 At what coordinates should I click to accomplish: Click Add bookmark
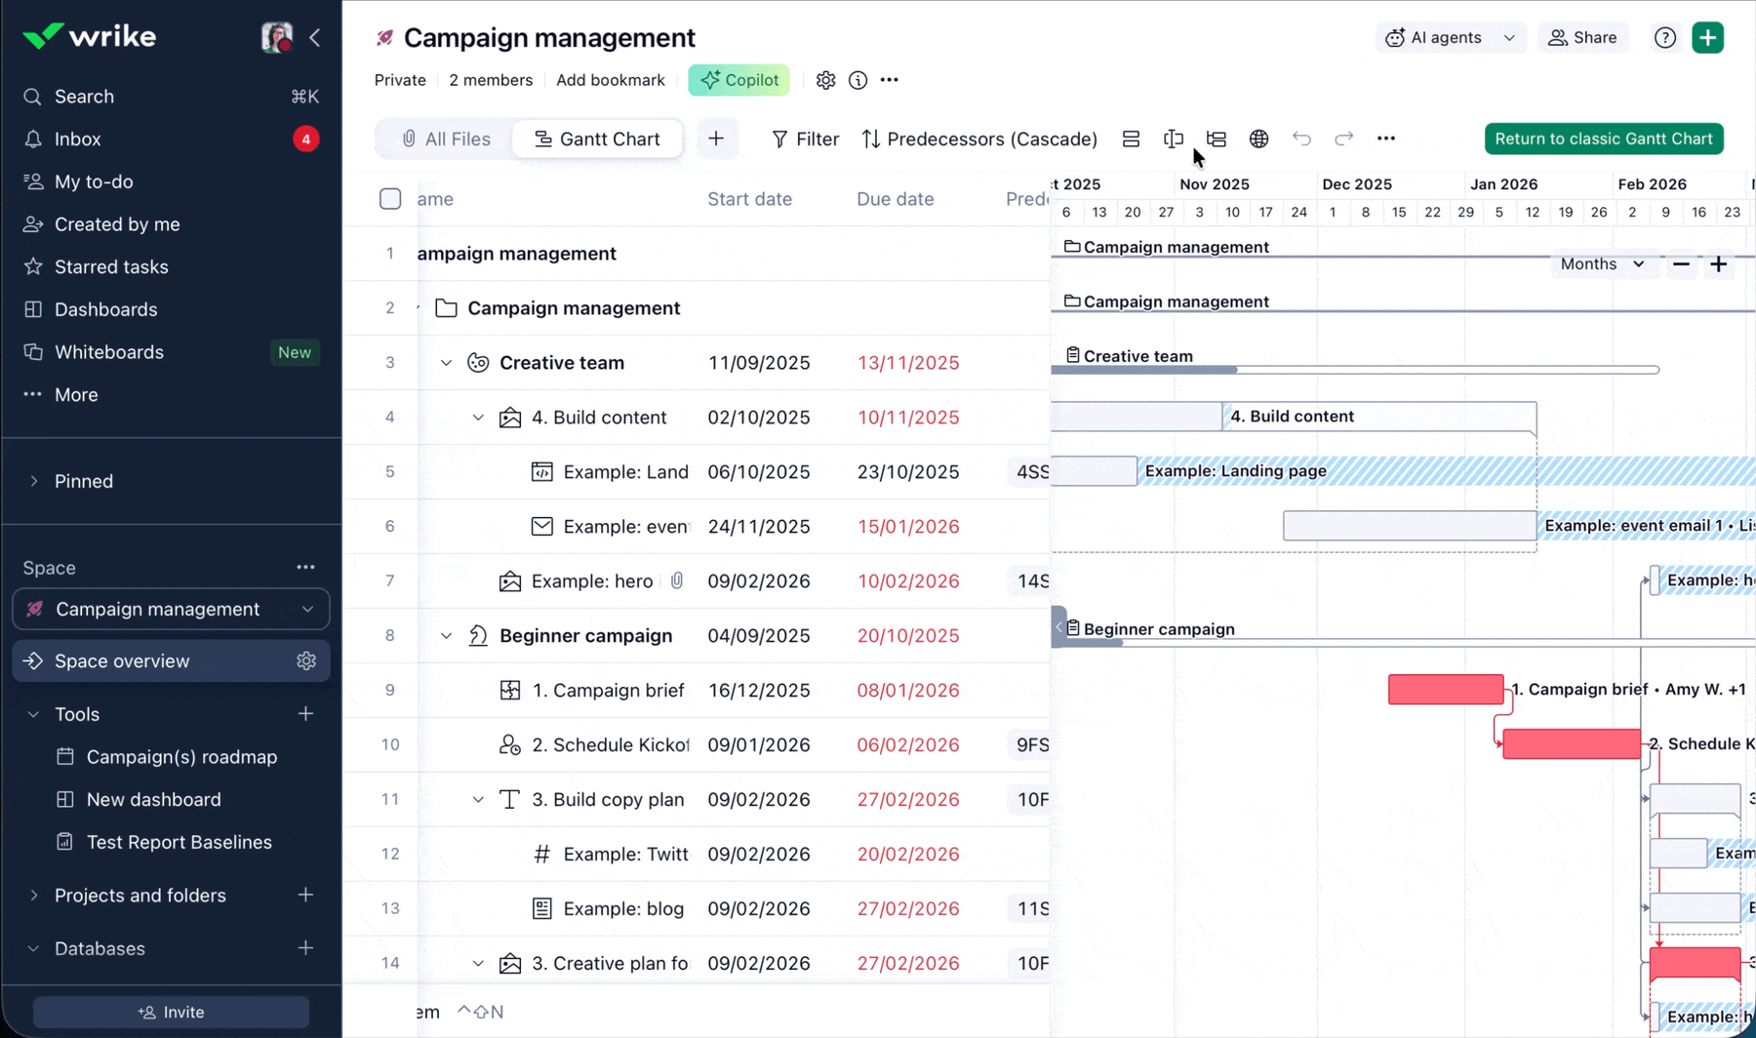(611, 80)
